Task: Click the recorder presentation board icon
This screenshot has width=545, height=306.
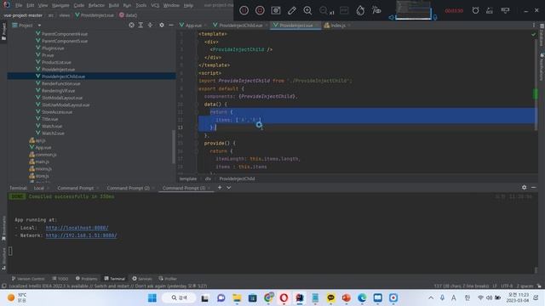Action: coord(505,10)
